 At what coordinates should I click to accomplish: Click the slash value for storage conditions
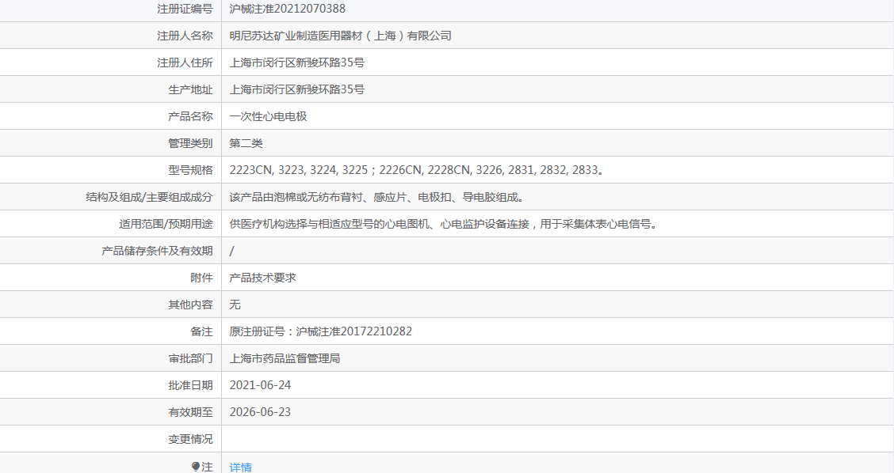coord(231,251)
